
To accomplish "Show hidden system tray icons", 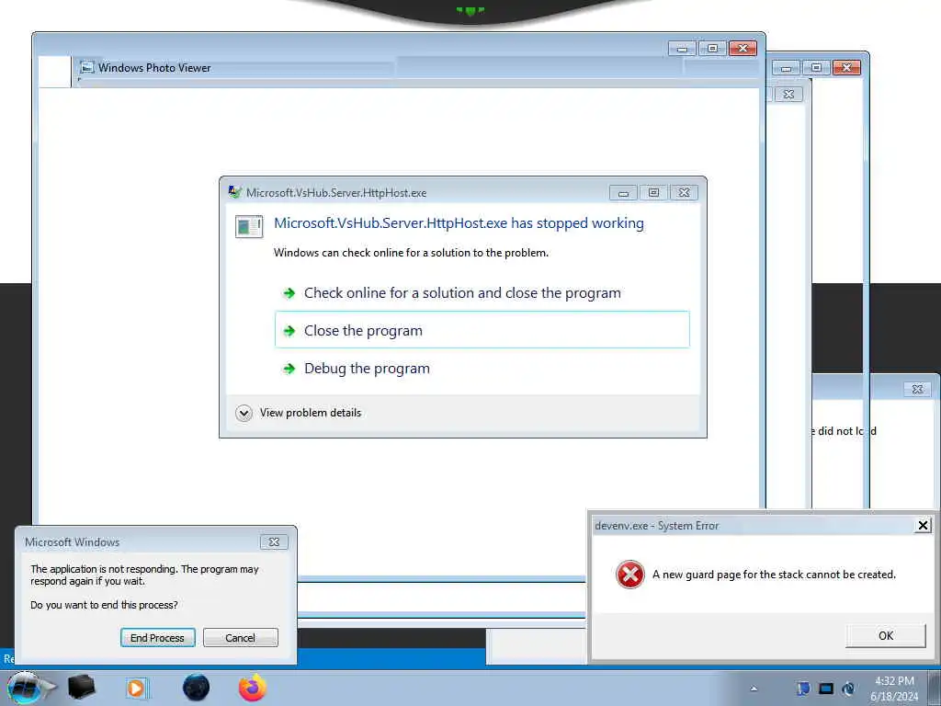I will (x=754, y=689).
